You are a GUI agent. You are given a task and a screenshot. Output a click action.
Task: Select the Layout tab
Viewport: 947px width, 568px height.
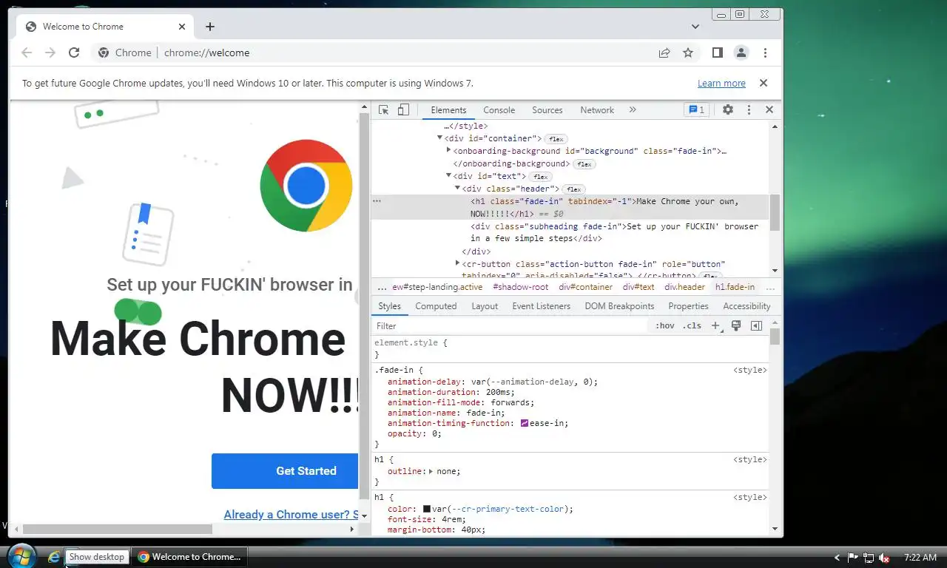[485, 306]
